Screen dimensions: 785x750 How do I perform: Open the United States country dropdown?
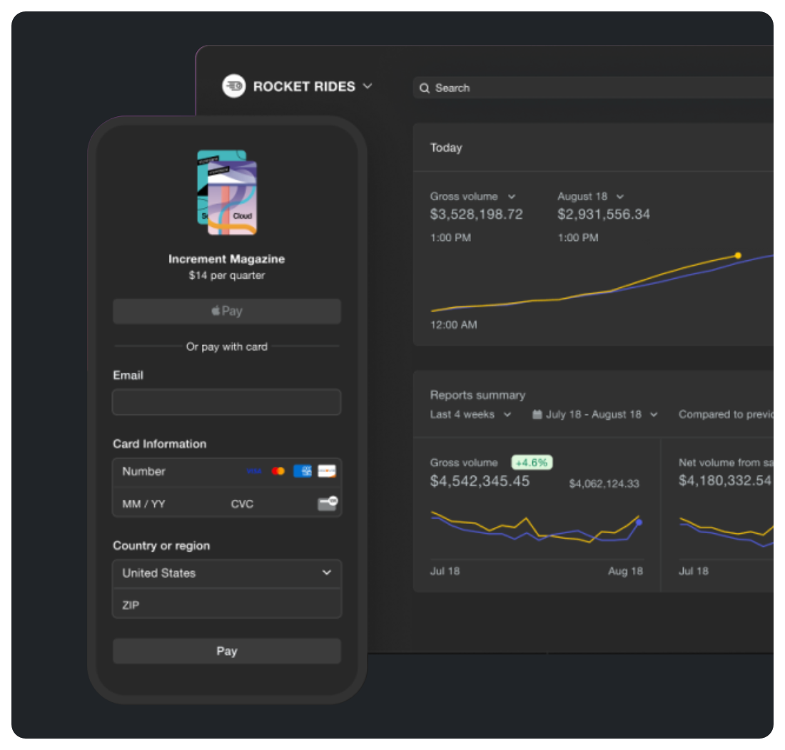click(x=227, y=573)
